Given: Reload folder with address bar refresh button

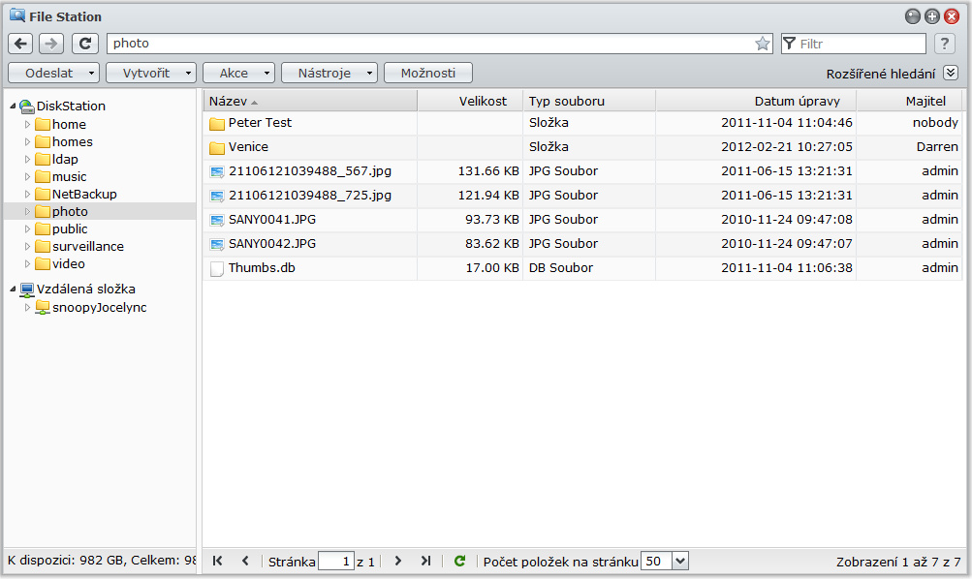Looking at the screenshot, I should tap(85, 44).
